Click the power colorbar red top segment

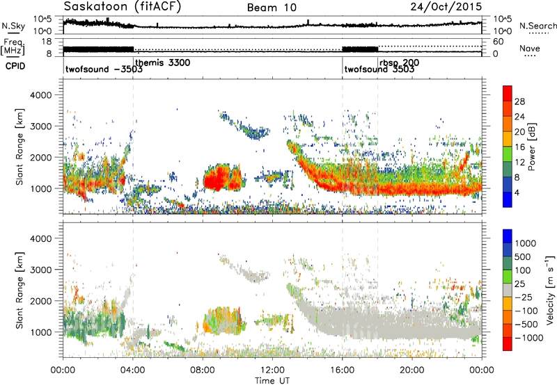[x=508, y=93]
